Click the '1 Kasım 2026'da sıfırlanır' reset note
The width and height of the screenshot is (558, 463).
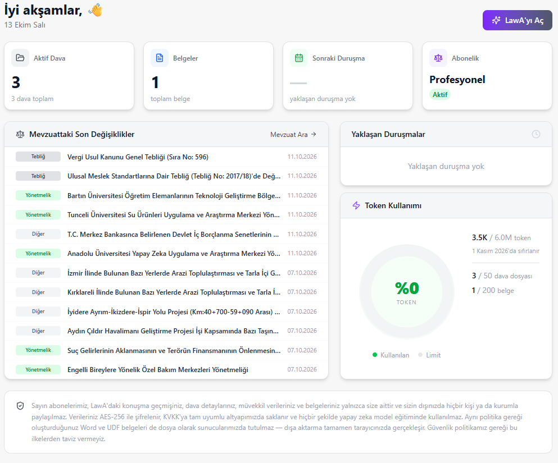pos(506,251)
